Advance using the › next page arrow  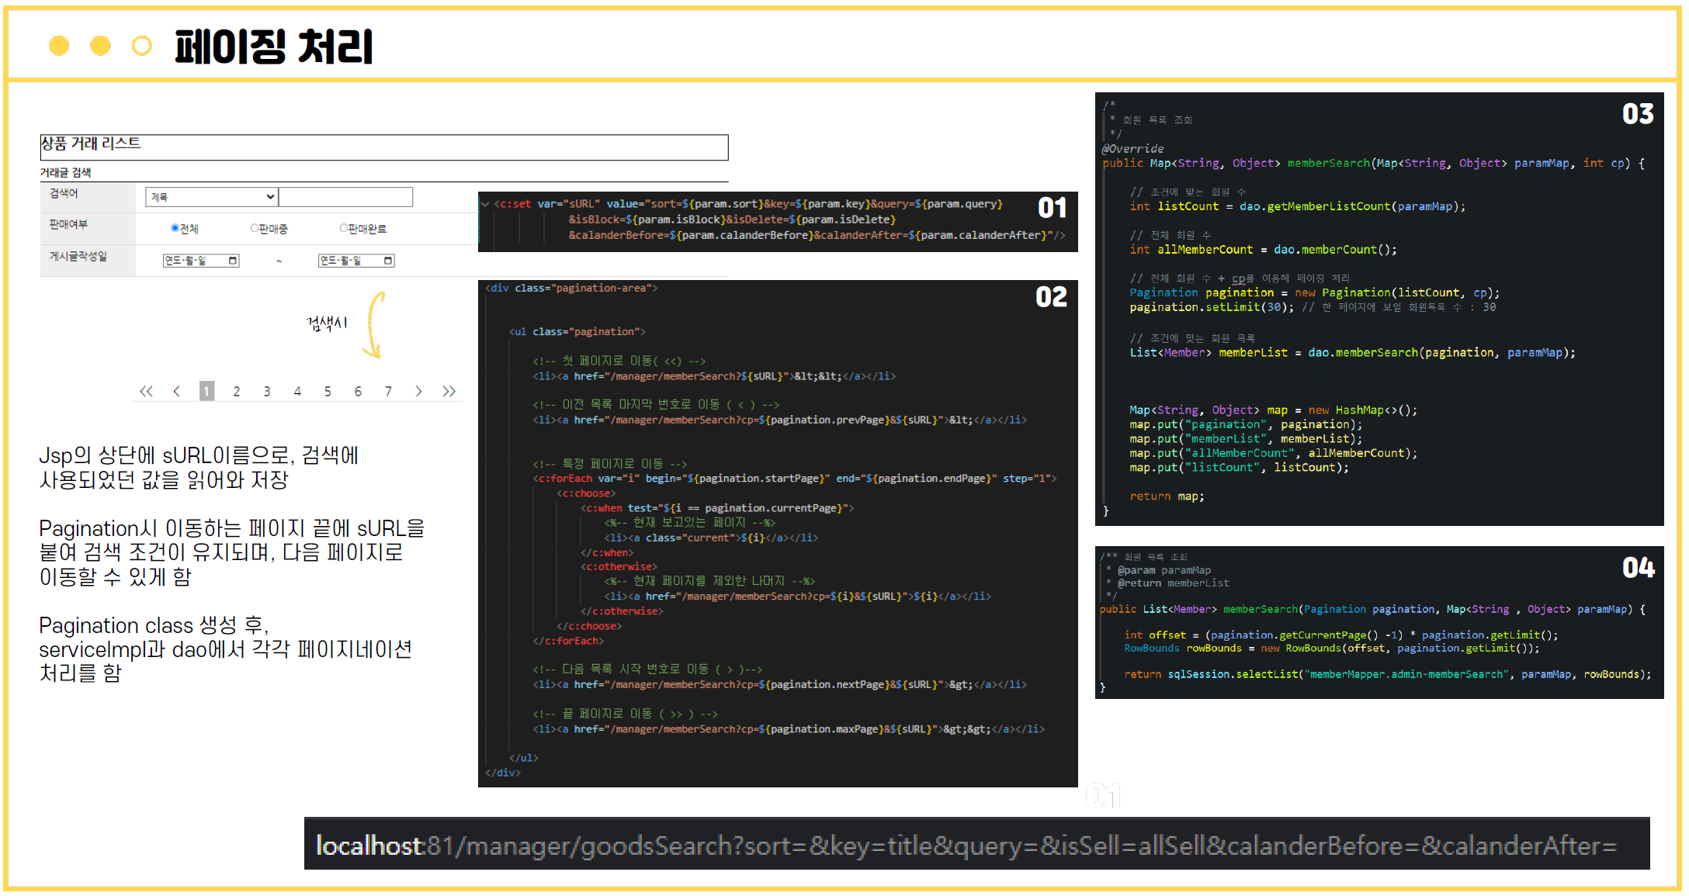(x=419, y=392)
